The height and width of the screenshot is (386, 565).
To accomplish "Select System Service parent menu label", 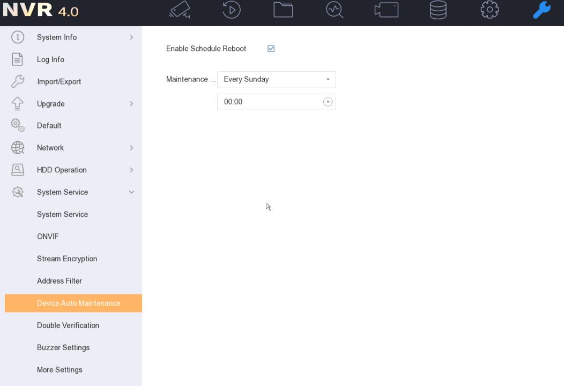I will coord(62,192).
